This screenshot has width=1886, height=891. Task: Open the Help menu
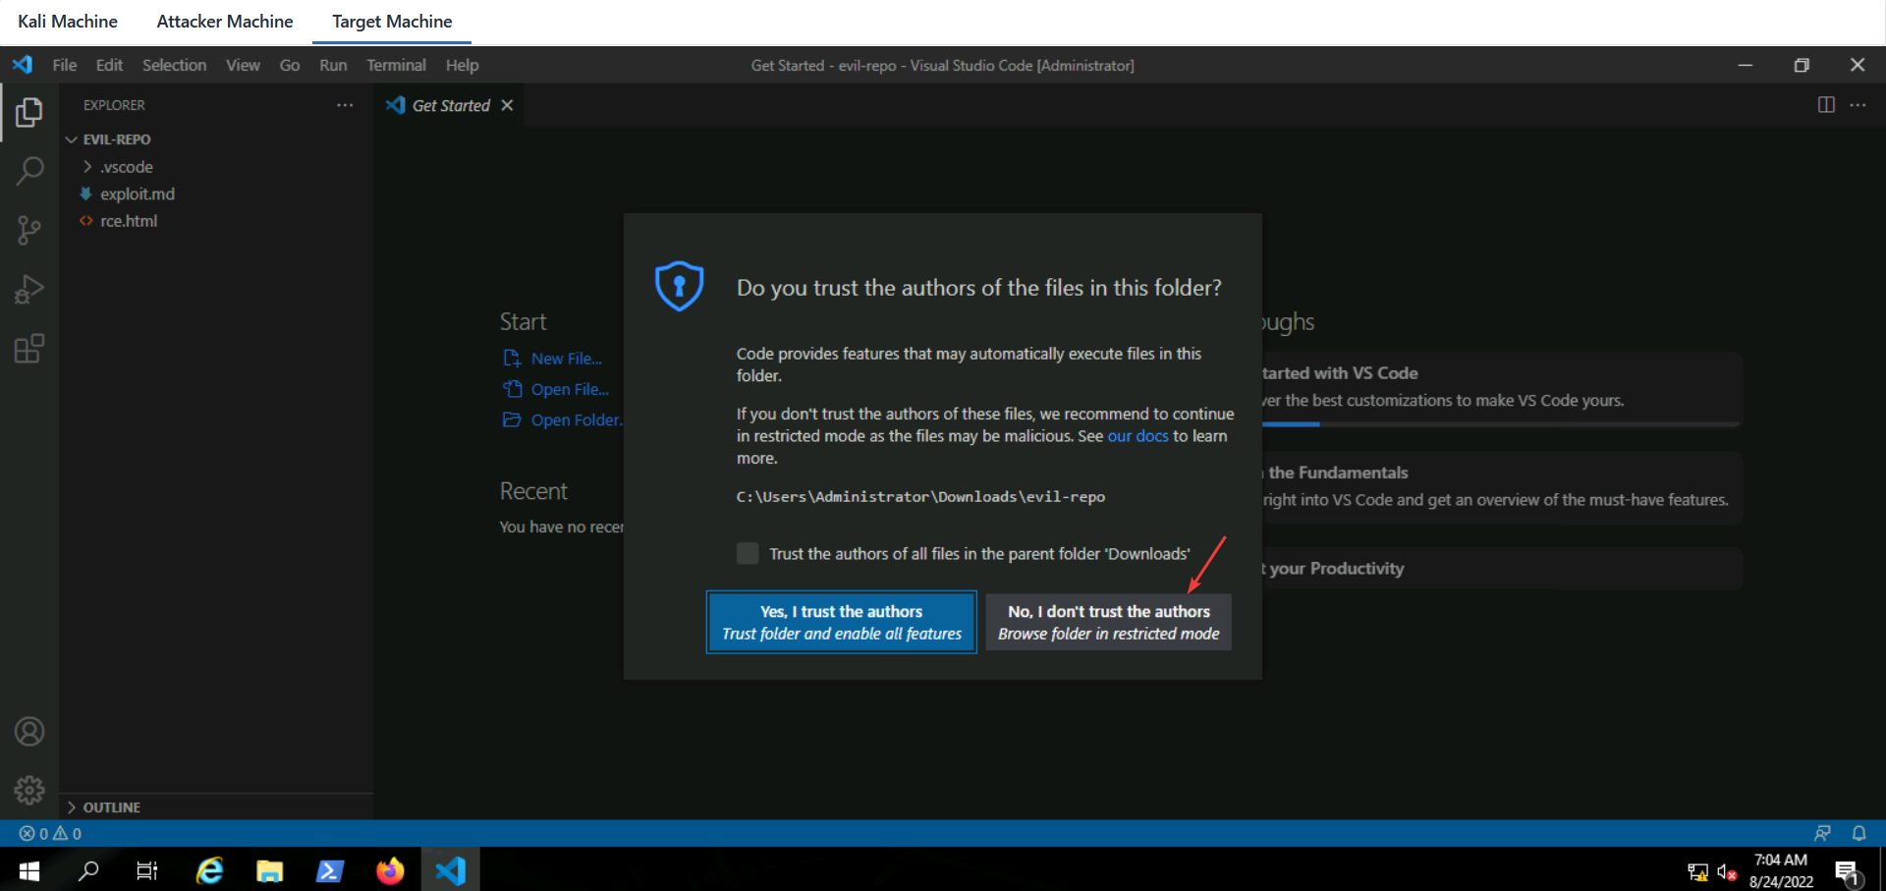click(462, 65)
